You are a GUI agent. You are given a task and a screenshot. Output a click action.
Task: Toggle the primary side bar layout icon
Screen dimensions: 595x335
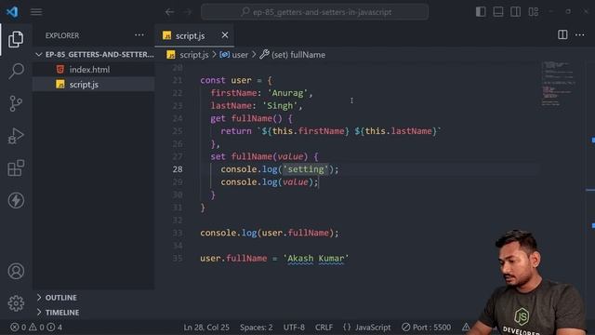tap(481, 12)
